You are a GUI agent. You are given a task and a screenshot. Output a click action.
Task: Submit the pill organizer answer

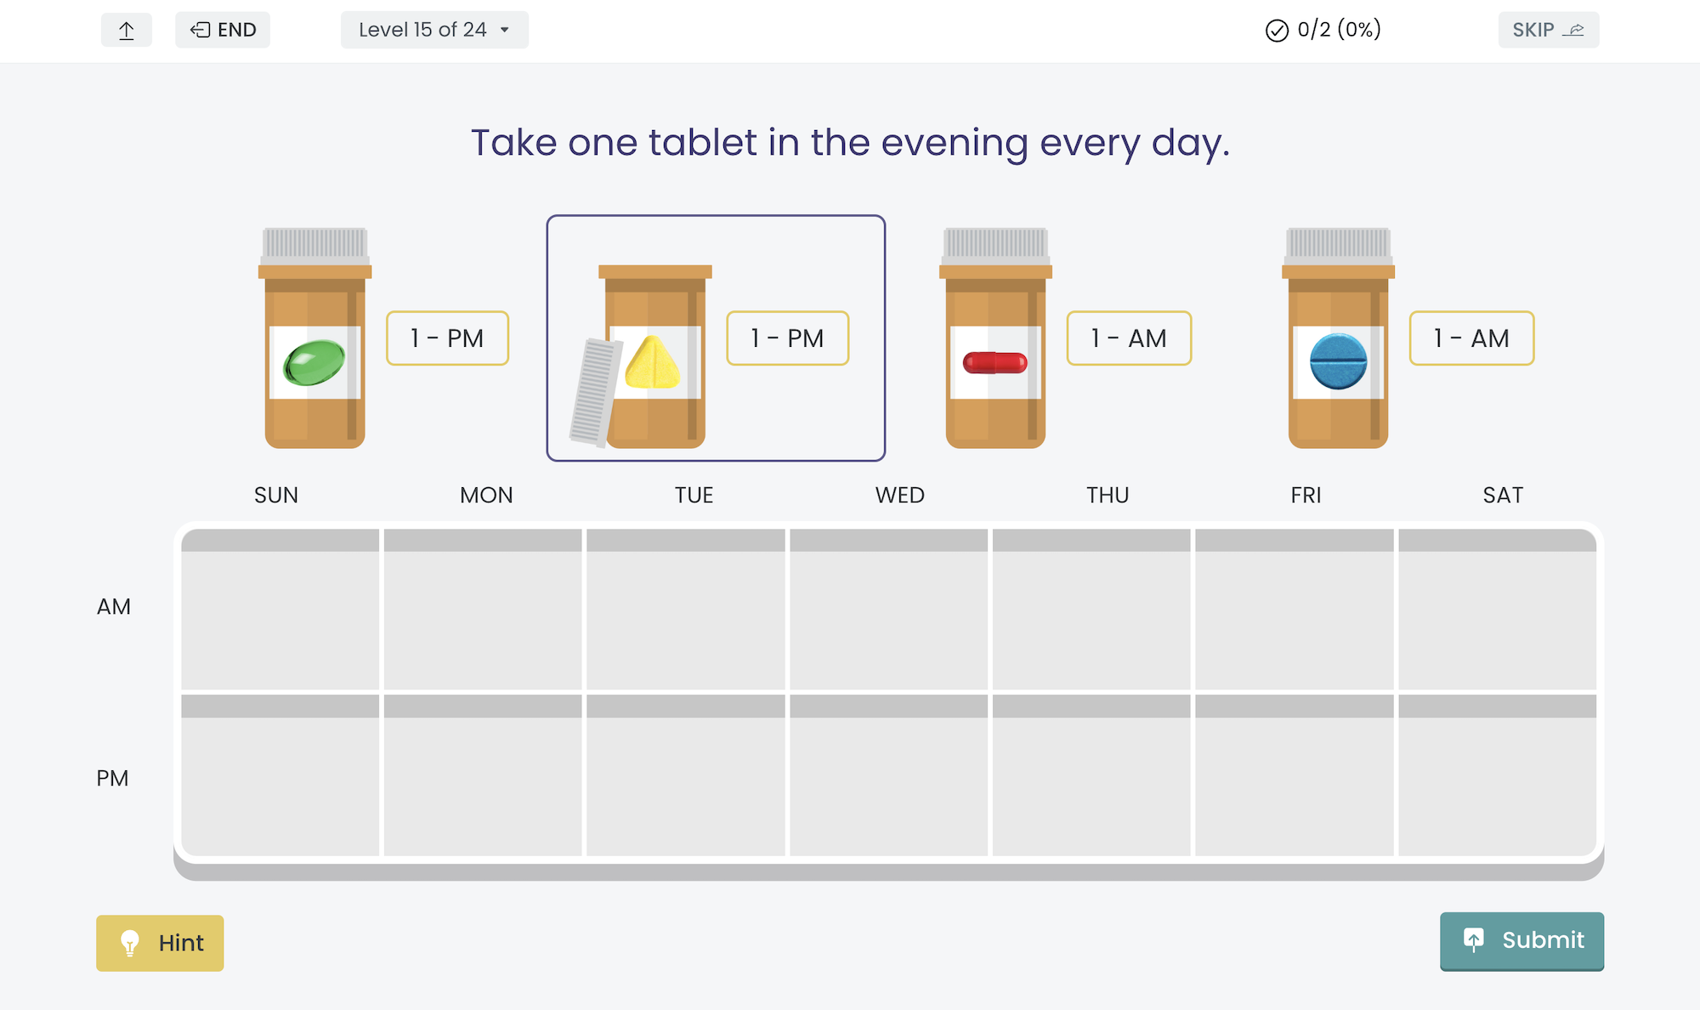pos(1521,940)
